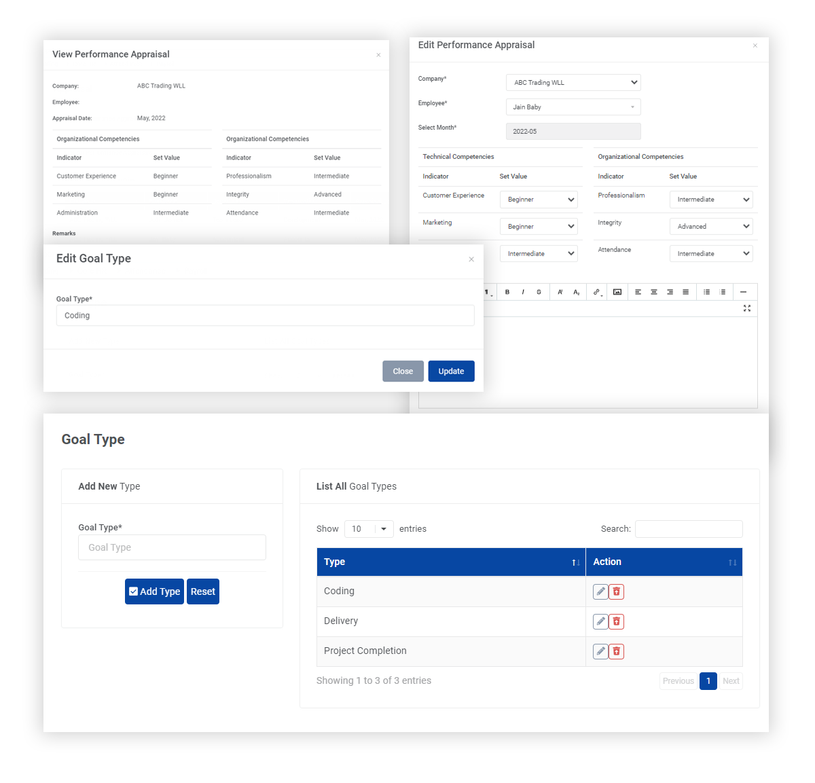Click the Update button in dialog
This screenshot has height=783, width=815.
coord(451,371)
